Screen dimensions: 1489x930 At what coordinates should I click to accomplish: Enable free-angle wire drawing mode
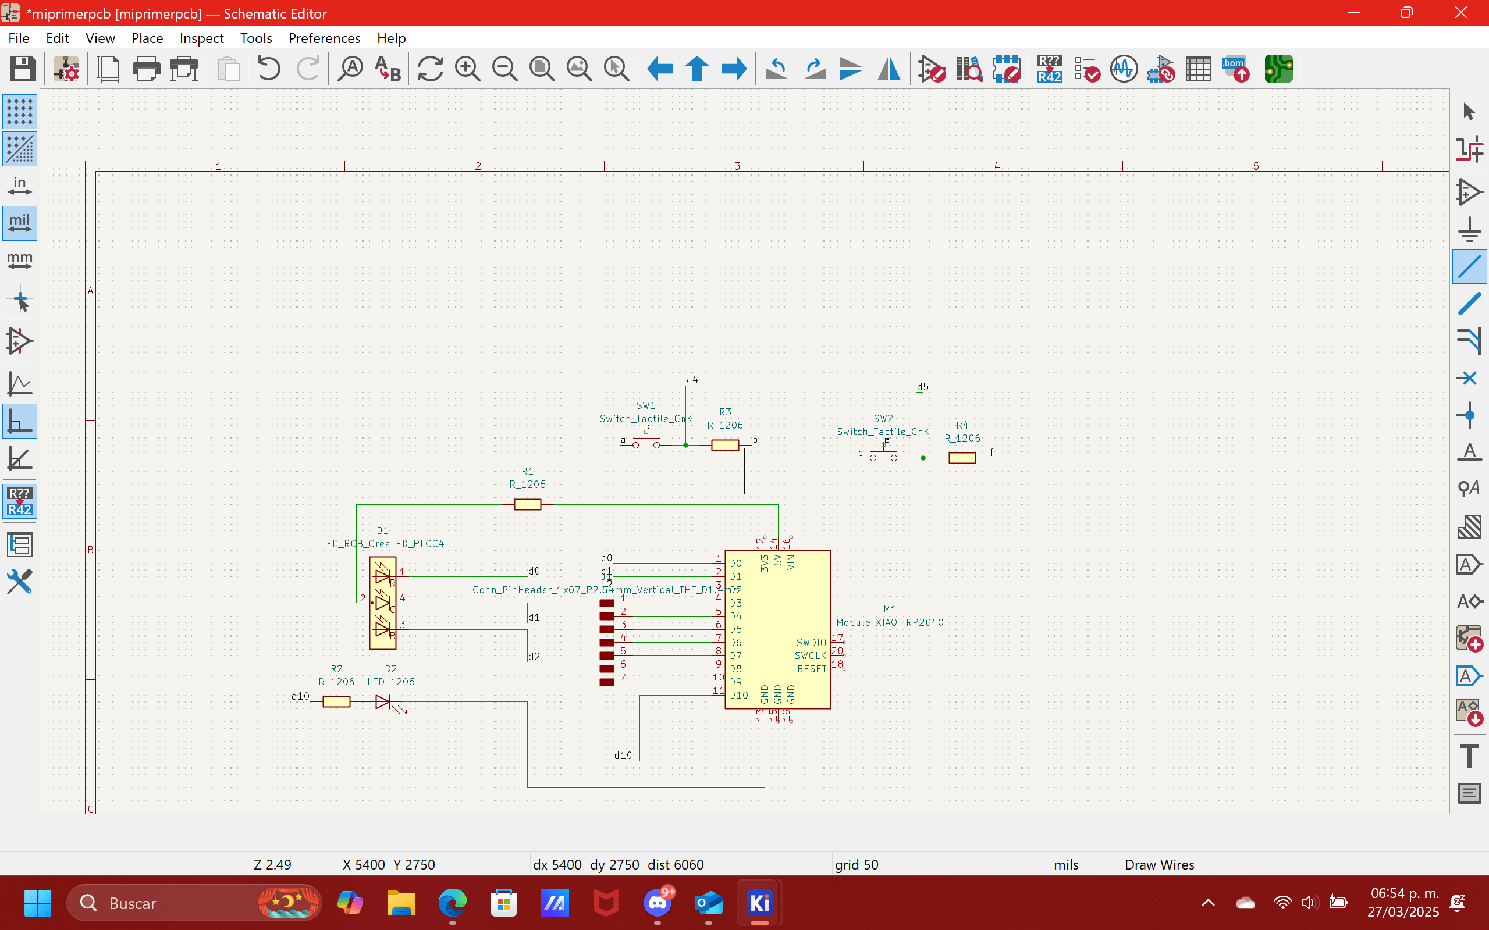[20, 384]
